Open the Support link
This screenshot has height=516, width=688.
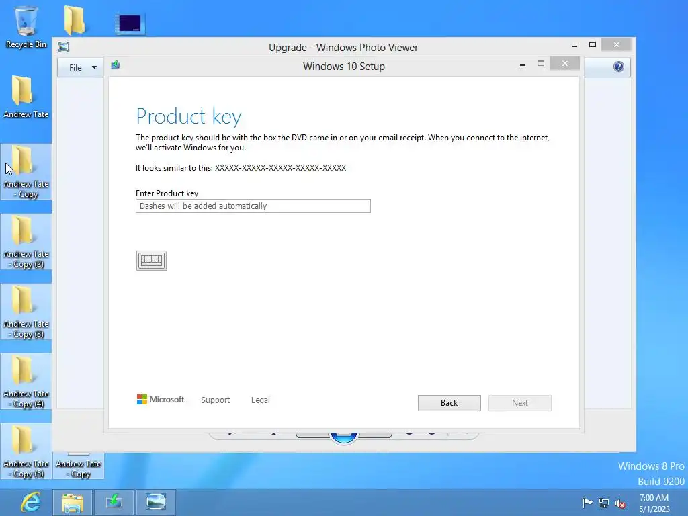(215, 400)
